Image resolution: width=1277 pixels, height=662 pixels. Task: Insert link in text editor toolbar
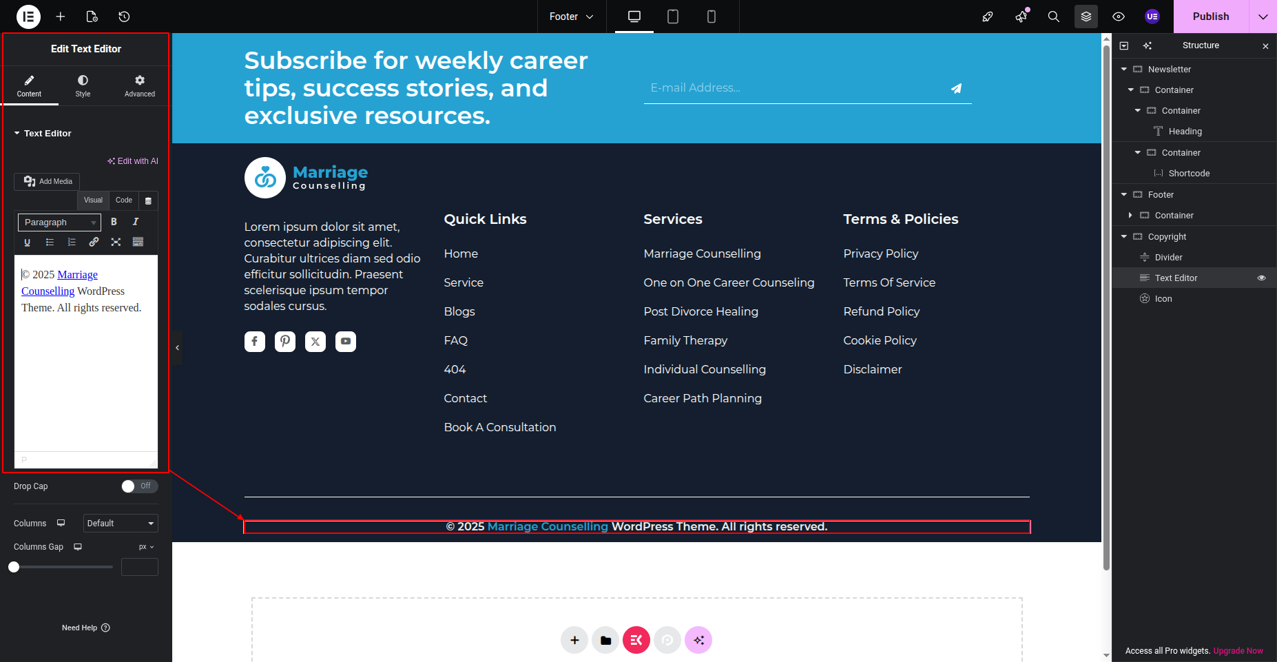coord(94,242)
